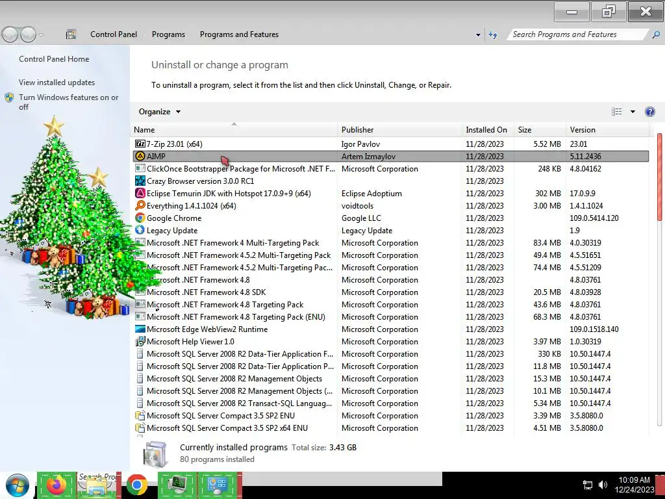665x499 pixels.
Task: Go to Programs breadcrumb
Action: (168, 34)
